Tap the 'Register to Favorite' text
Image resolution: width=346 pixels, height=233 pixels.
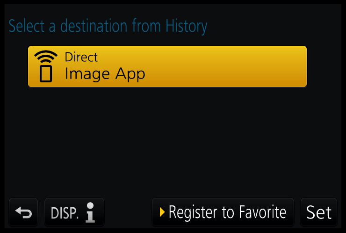[x=228, y=212]
